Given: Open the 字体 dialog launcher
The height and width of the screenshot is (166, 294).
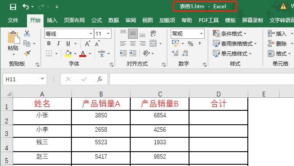Looking at the screenshot, I should coord(112,65).
